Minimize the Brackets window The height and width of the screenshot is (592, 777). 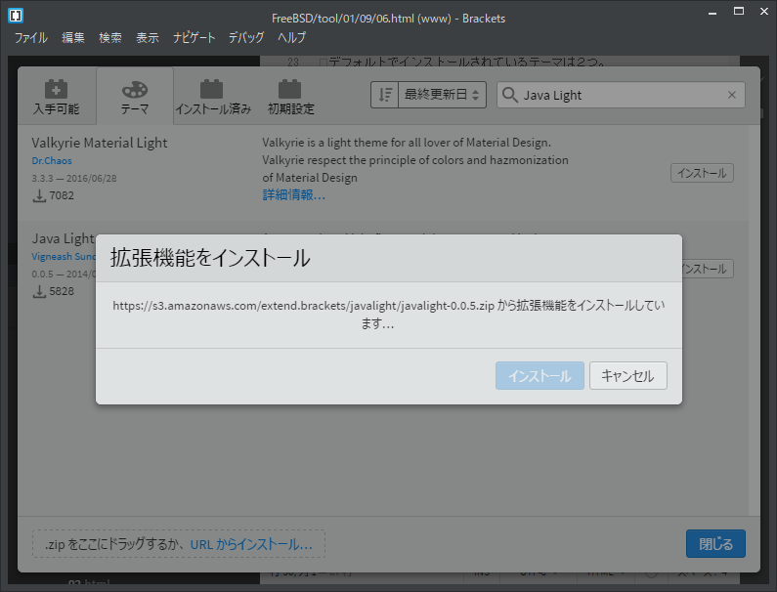click(x=712, y=12)
